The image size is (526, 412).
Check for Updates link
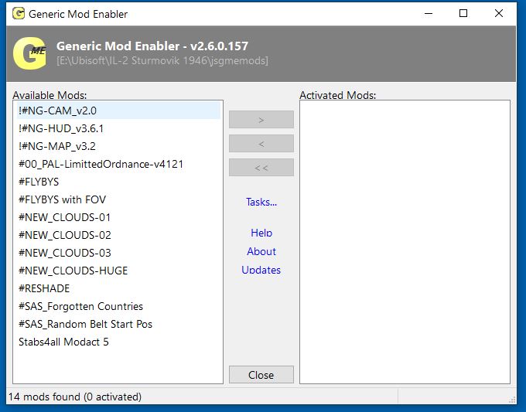261,270
